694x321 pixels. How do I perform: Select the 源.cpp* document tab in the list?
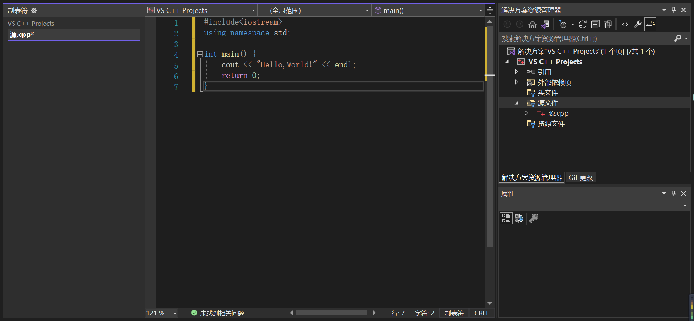coord(74,35)
